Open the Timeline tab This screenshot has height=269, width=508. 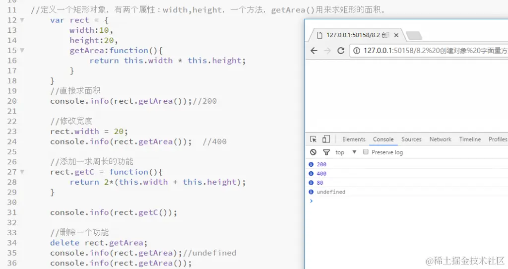click(x=470, y=139)
